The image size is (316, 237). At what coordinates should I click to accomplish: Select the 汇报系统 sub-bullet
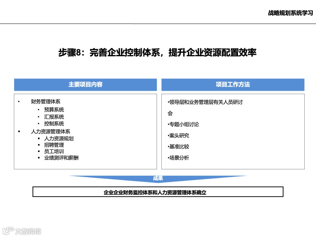(x=54, y=117)
